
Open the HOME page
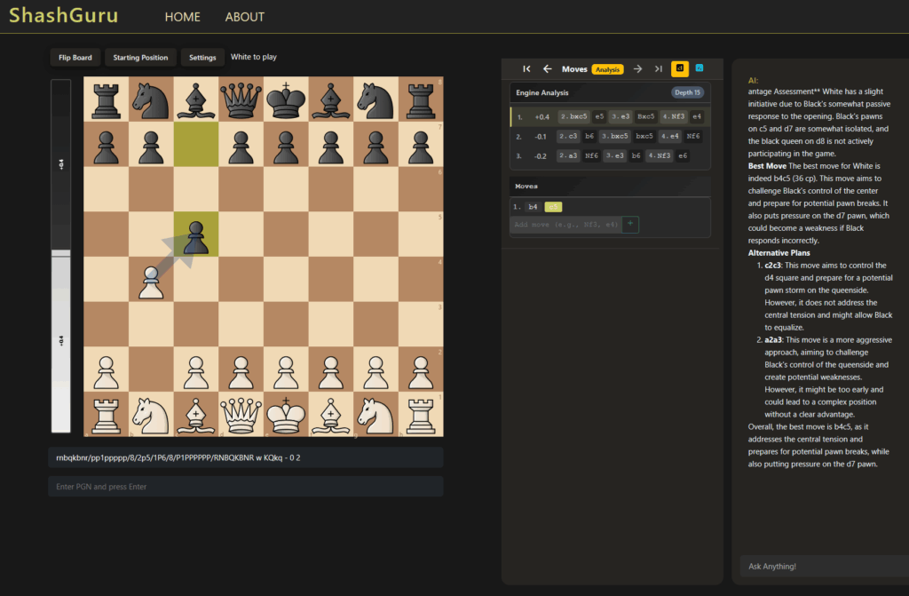[183, 17]
